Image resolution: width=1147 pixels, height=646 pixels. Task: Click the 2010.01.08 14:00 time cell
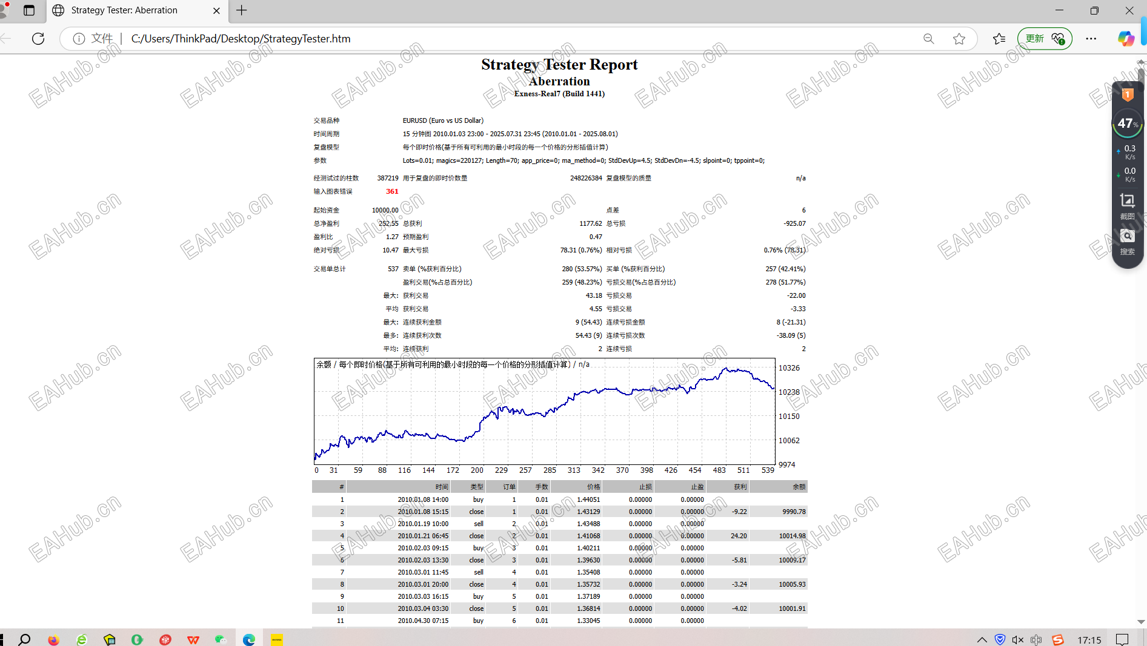click(423, 499)
